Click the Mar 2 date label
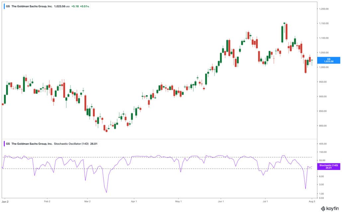 coord(87,201)
